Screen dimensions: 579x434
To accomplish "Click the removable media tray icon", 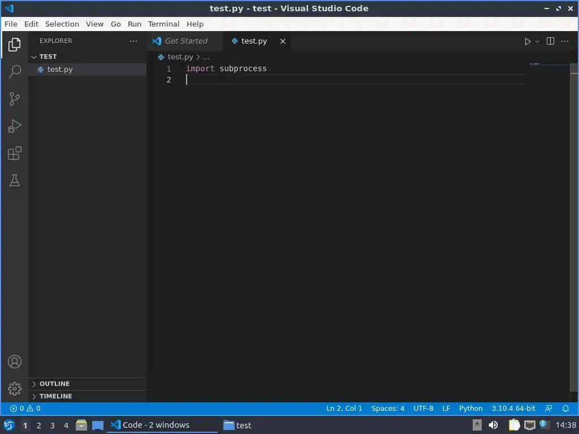I will pyautogui.click(x=477, y=425).
